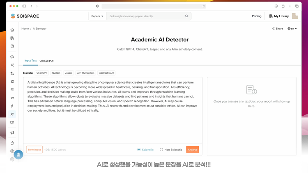Screen dimensions: 308x173
Task: Select the Non-Scientific radio option
Action: pos(161,150)
